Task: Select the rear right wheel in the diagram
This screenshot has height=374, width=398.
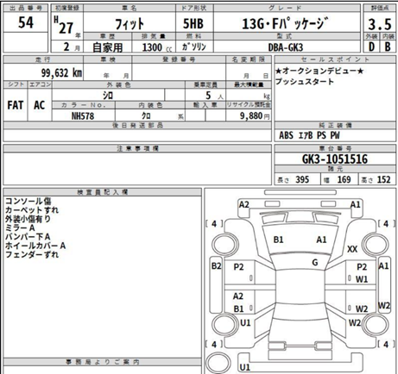Action: (376, 324)
